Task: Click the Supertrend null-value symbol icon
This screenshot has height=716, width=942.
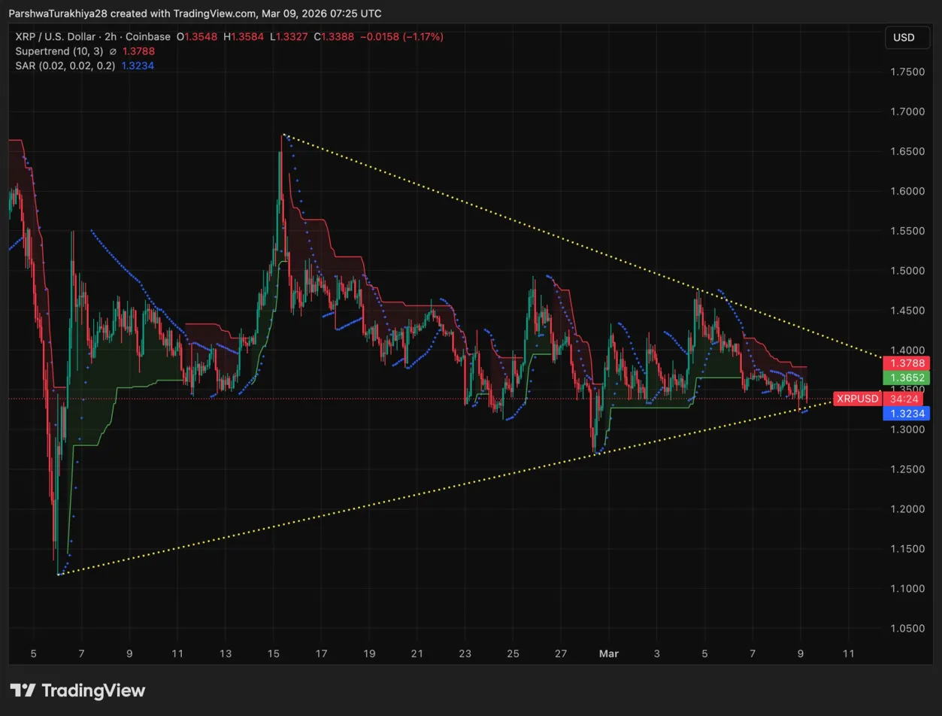Action: [113, 51]
